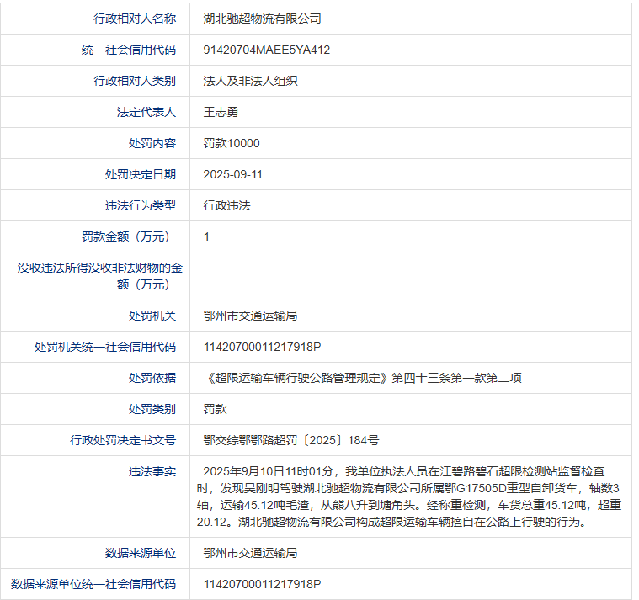This screenshot has width=639, height=600.
Task: Click 鄂州市交通运输局 in the 数据来源单位 row
Action: (250, 553)
